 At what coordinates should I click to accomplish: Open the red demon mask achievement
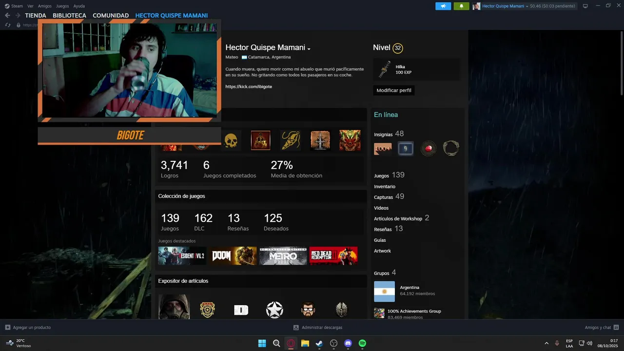tap(350, 140)
